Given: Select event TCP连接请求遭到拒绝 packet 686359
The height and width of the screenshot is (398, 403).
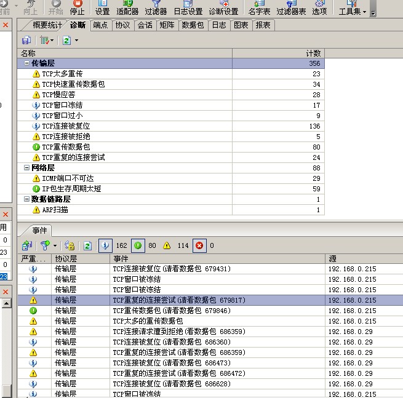Looking at the screenshot, I should pyautogui.click(x=210, y=332).
